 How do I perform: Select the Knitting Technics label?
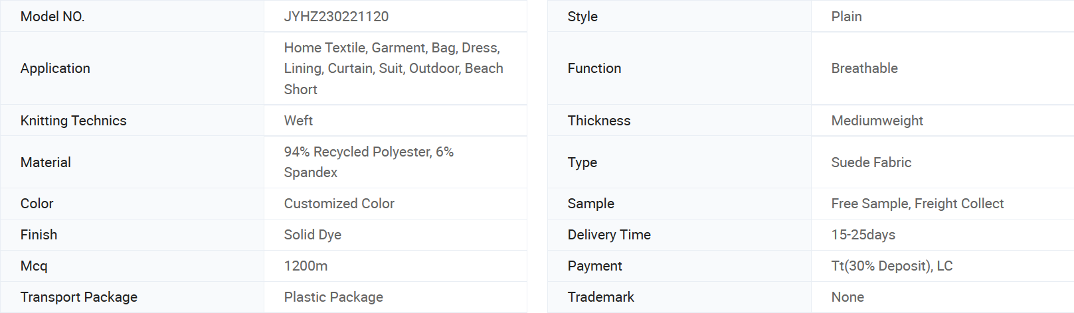pyautogui.click(x=73, y=121)
